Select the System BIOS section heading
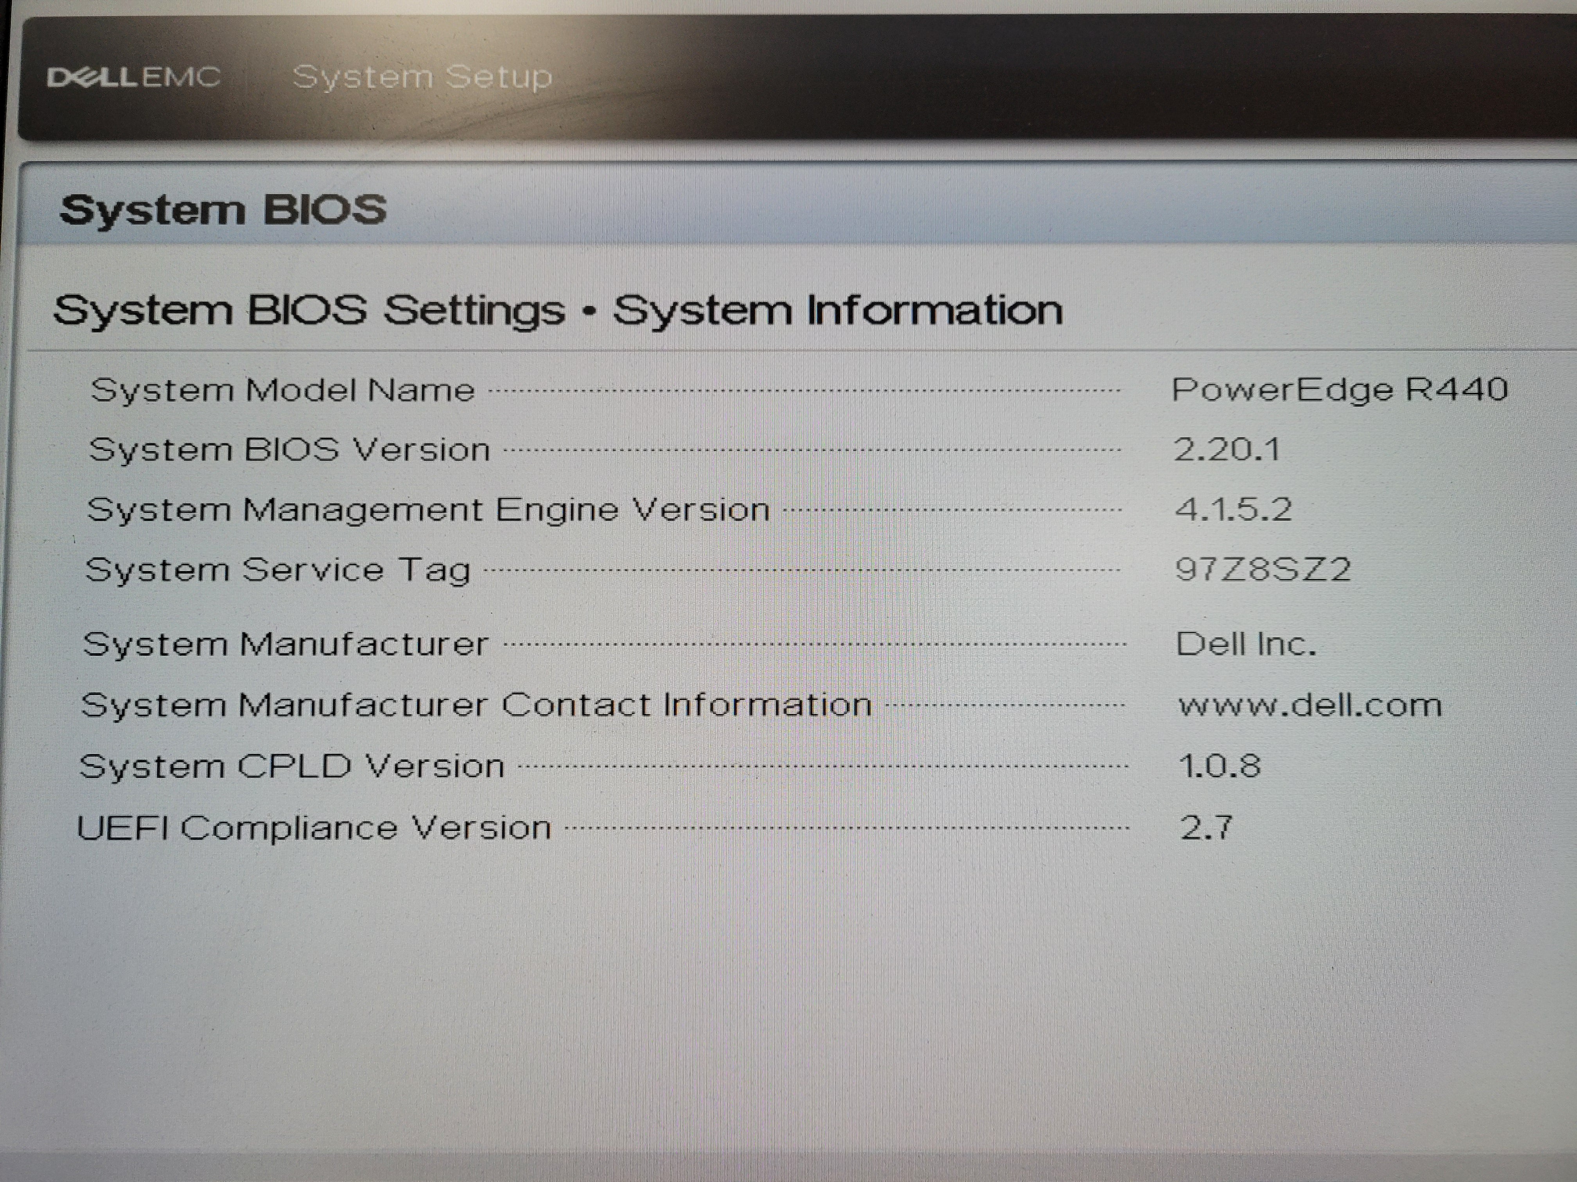This screenshot has width=1577, height=1182. (223, 210)
